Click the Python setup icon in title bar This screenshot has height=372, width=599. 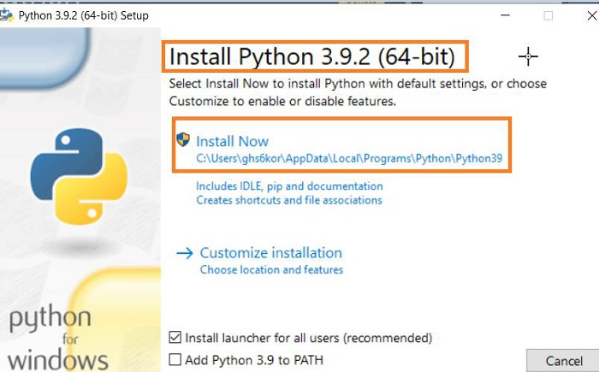coord(6,15)
